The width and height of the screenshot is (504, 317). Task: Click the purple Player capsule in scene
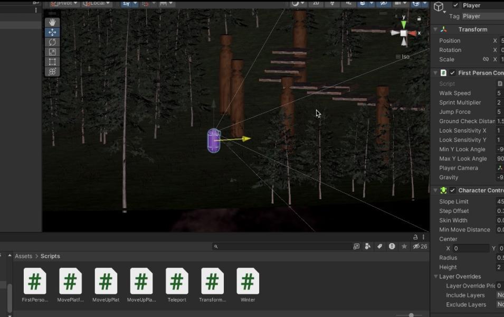pos(213,141)
